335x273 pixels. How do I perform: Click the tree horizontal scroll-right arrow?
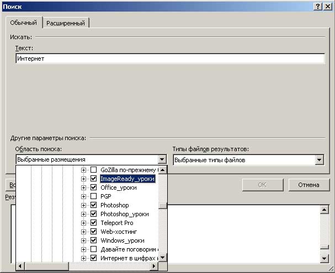click(153, 267)
